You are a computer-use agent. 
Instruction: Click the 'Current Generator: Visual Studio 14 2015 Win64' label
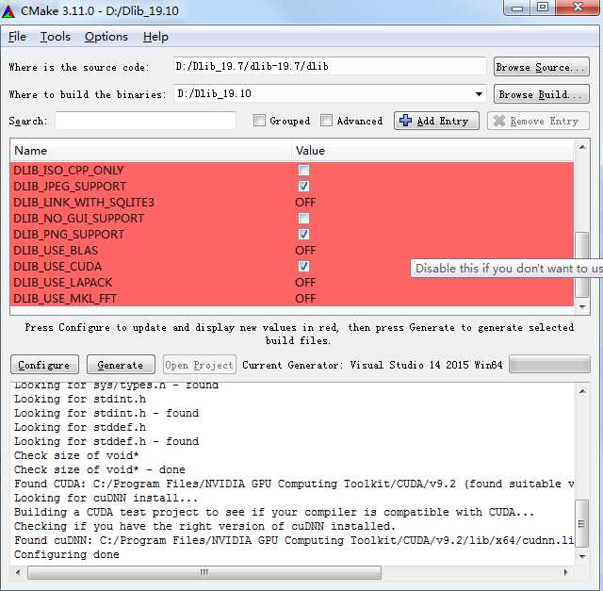(x=372, y=365)
